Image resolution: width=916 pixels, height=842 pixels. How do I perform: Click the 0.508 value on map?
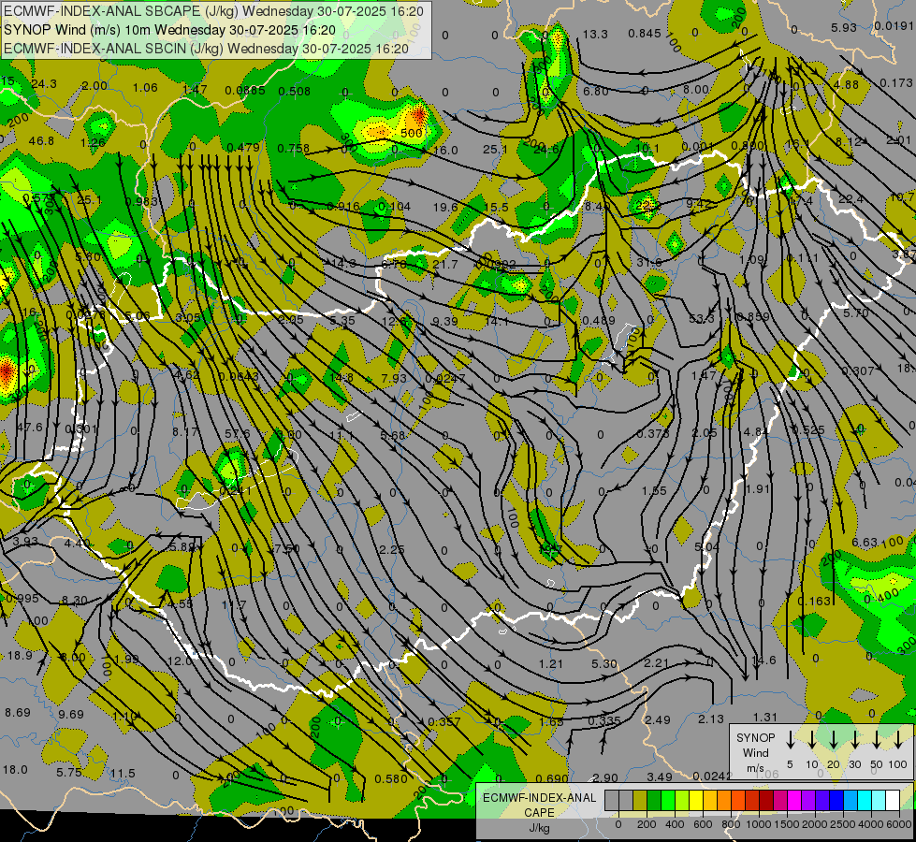tap(294, 91)
